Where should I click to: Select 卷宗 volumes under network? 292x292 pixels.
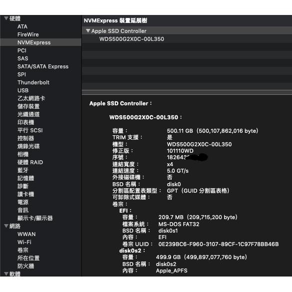pos(23,250)
